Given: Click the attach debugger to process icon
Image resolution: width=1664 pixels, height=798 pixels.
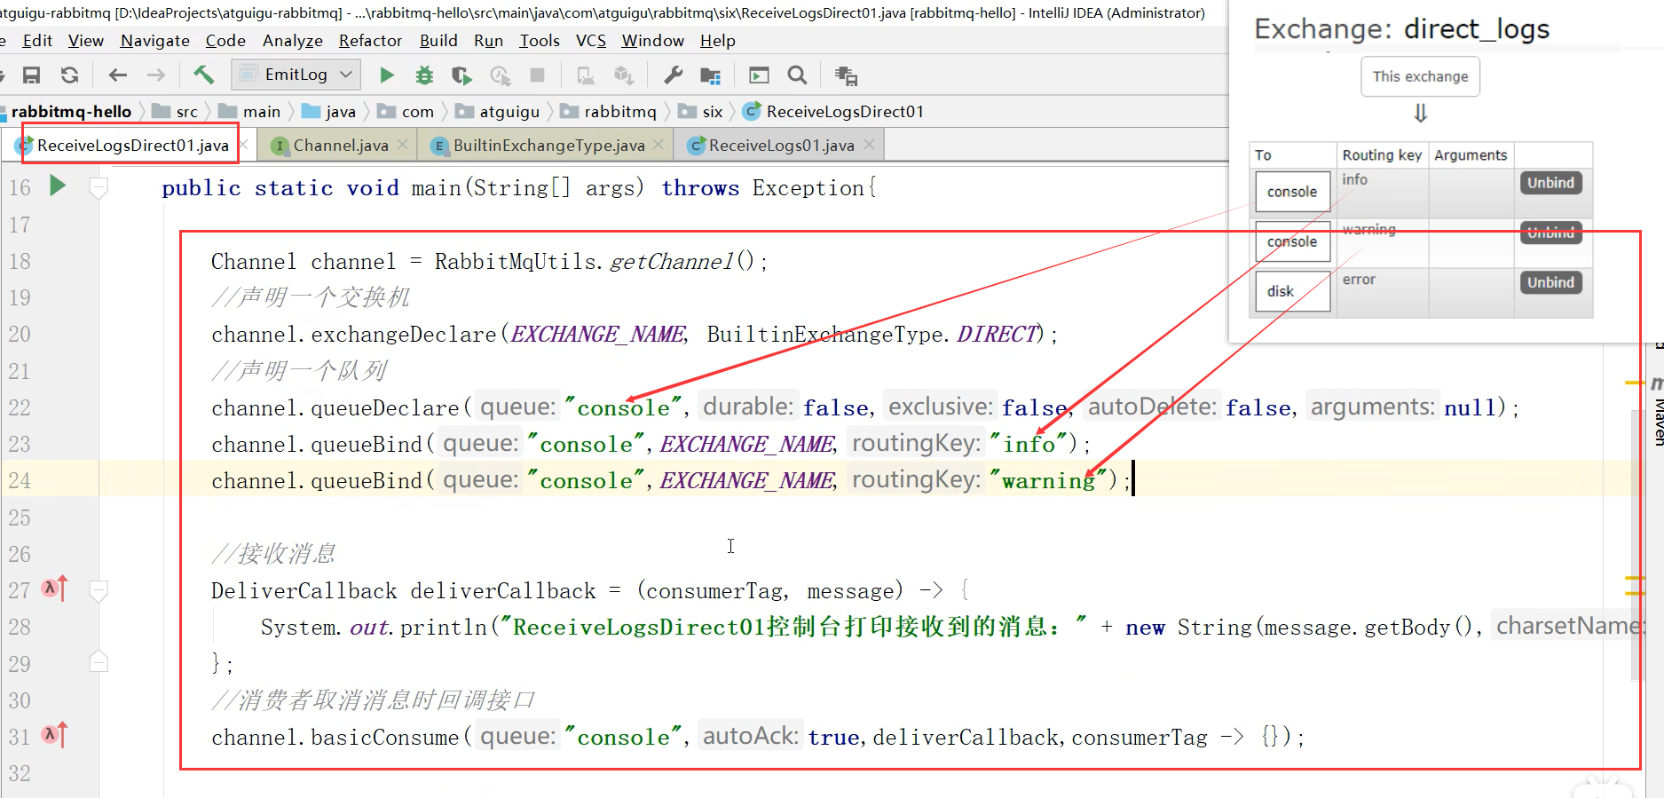Looking at the screenshot, I should tap(586, 75).
